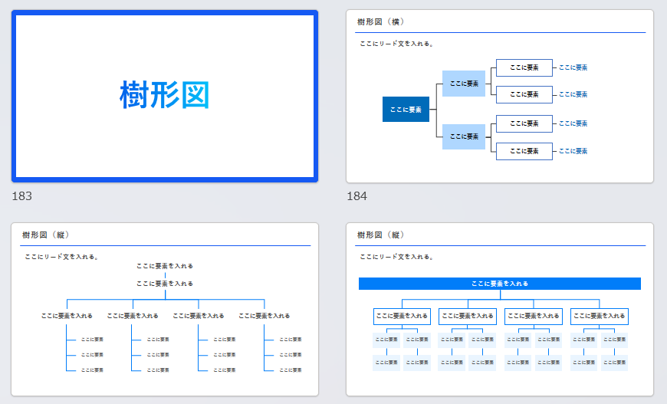Pick the bottommost outlined box in slide 184
This screenshot has height=404, width=667.
[524, 151]
